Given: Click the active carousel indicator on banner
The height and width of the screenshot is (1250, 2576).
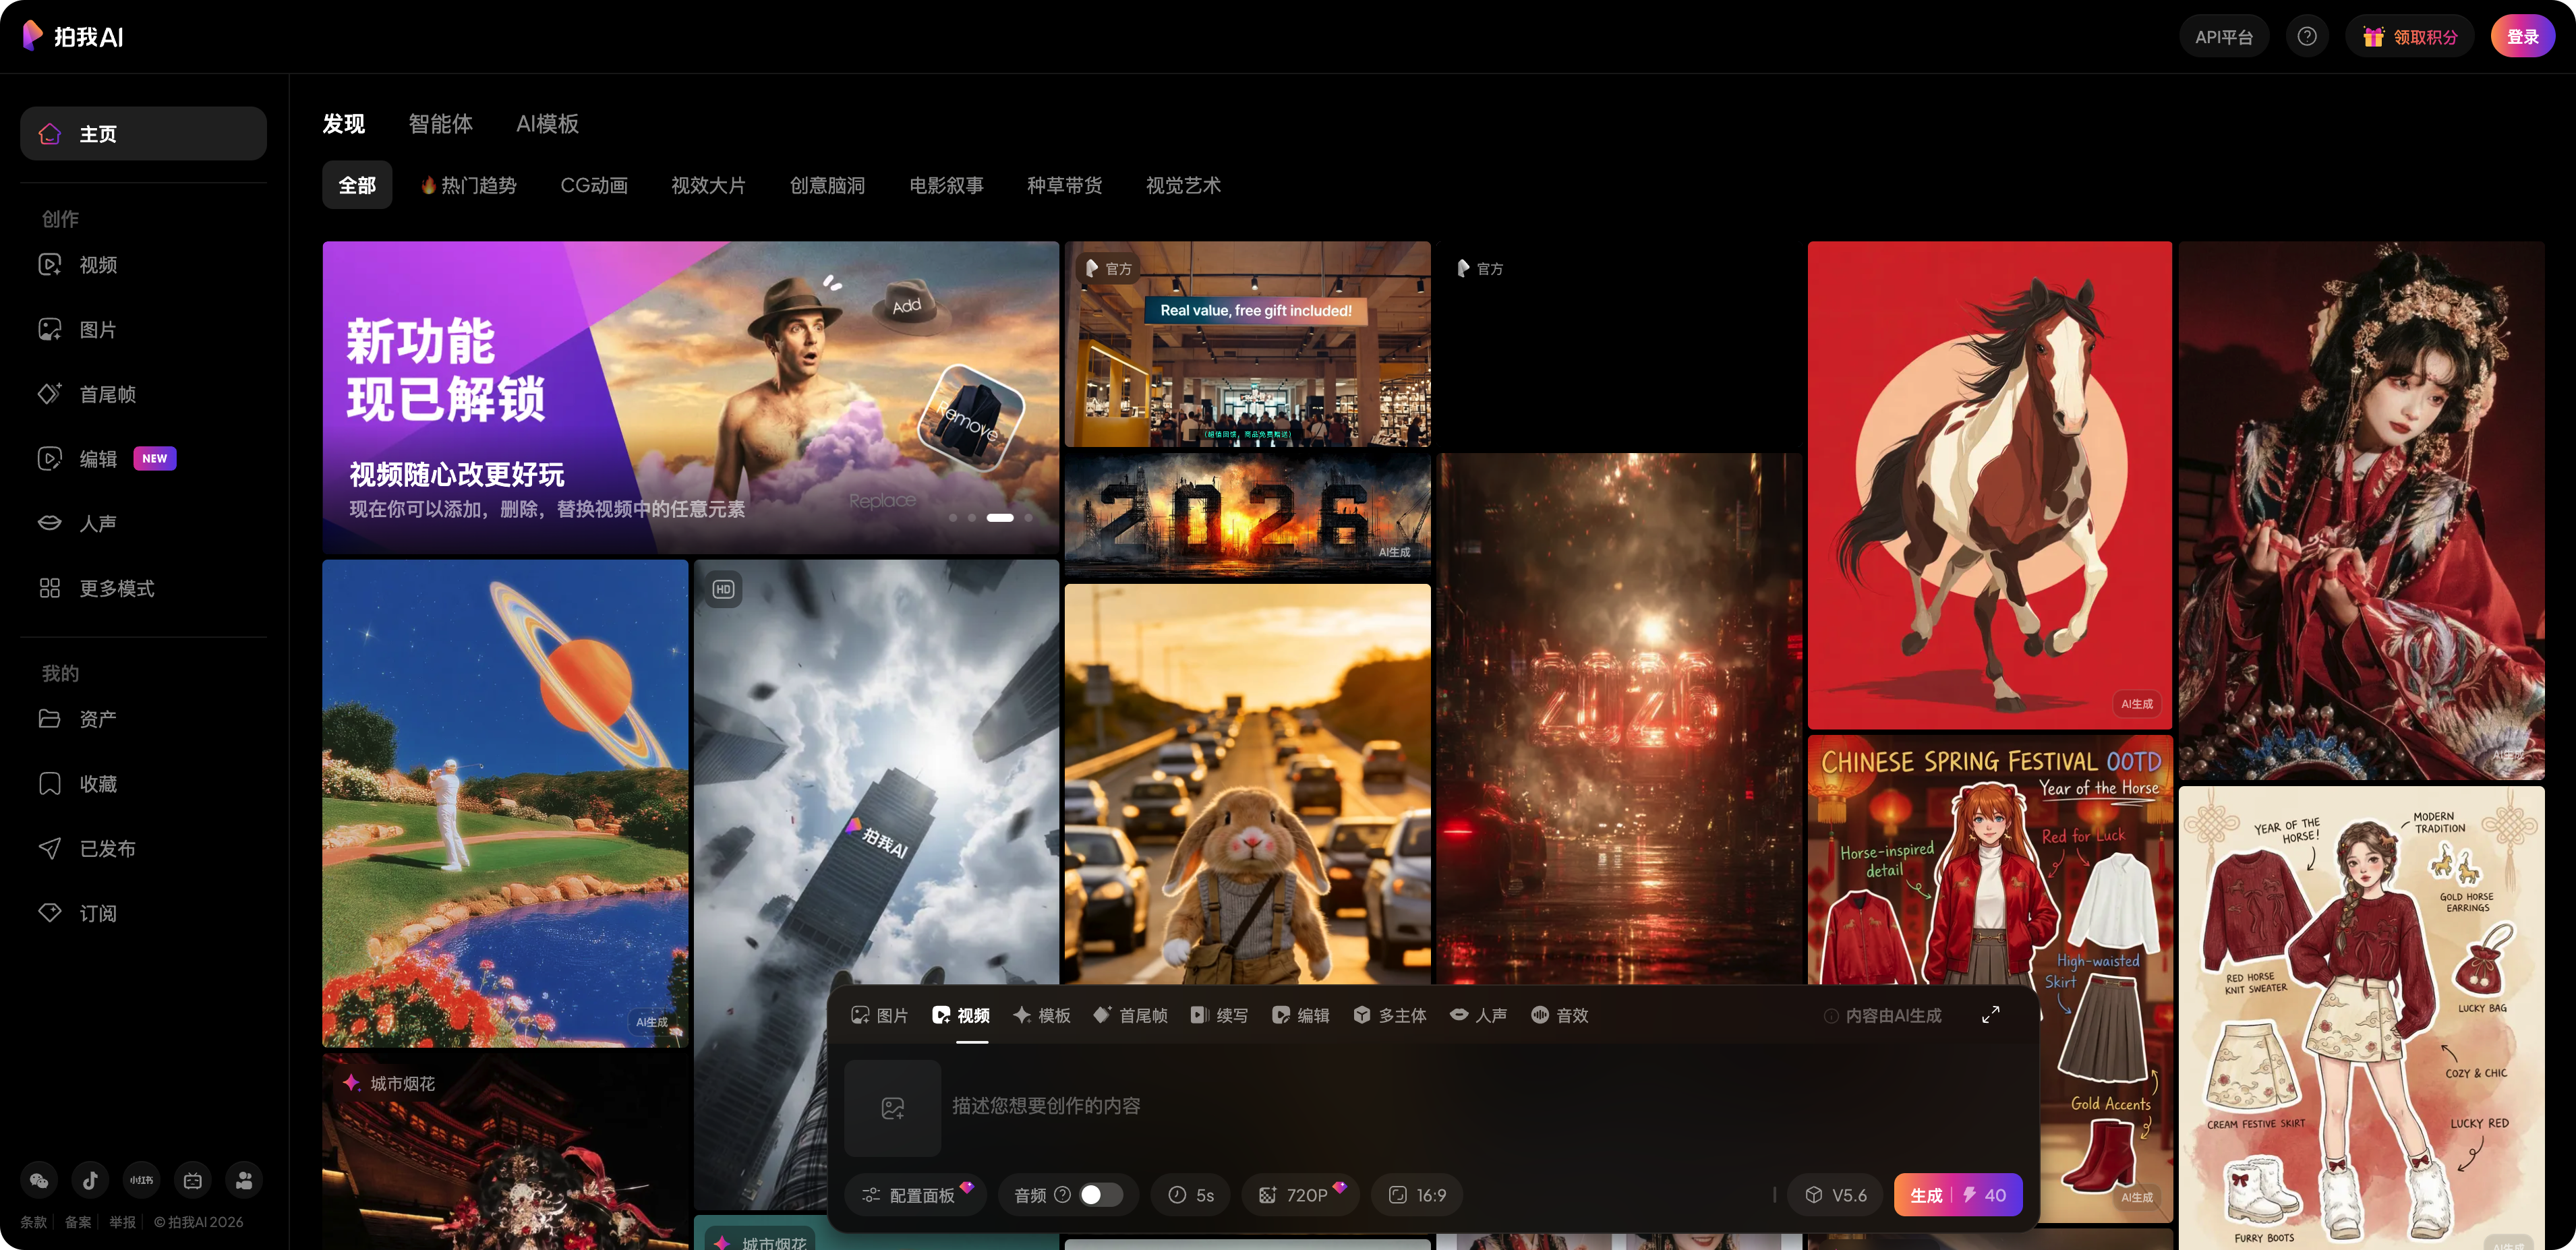Looking at the screenshot, I should (1000, 517).
